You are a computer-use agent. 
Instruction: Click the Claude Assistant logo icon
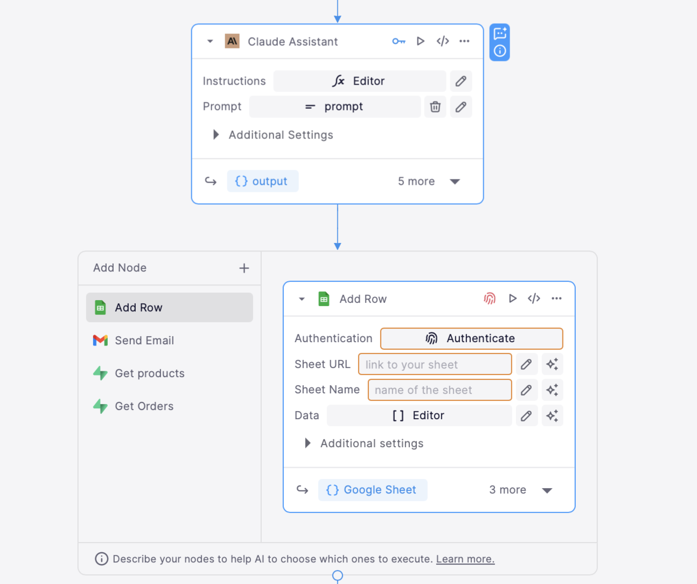tap(232, 41)
